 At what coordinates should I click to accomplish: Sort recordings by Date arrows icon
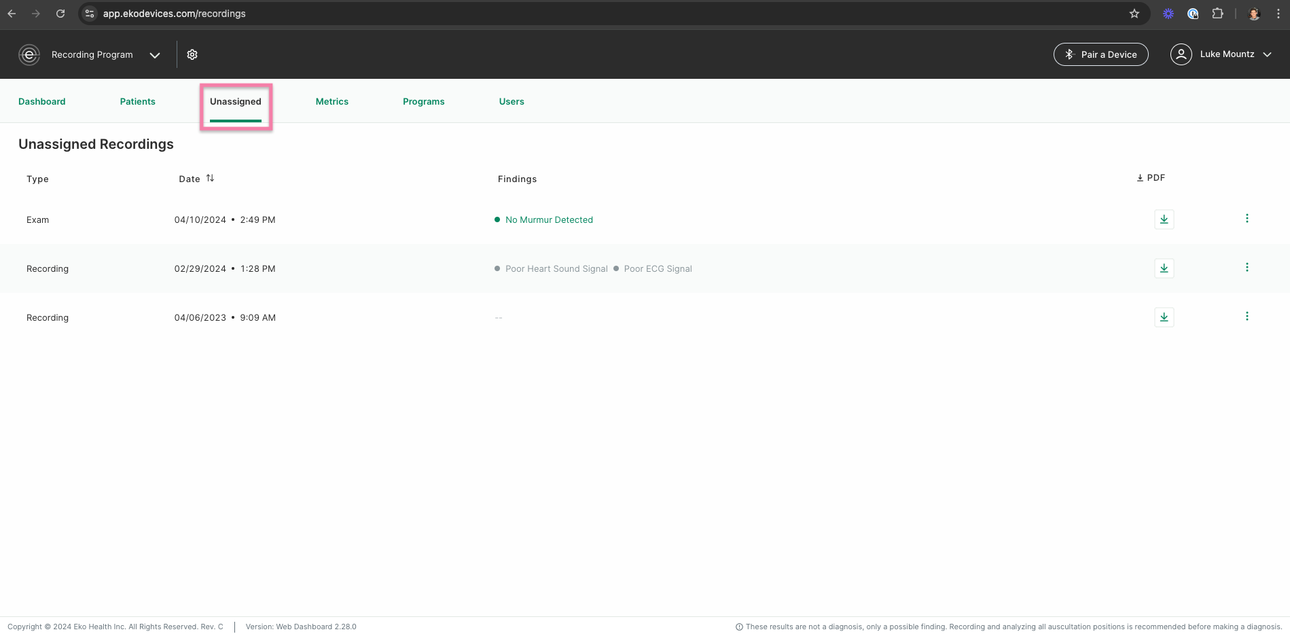(x=211, y=178)
